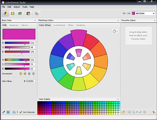Image resolution: width=157 pixels, height=120 pixels.
Task: Click the add favorite color icon
Action: coord(129,112)
